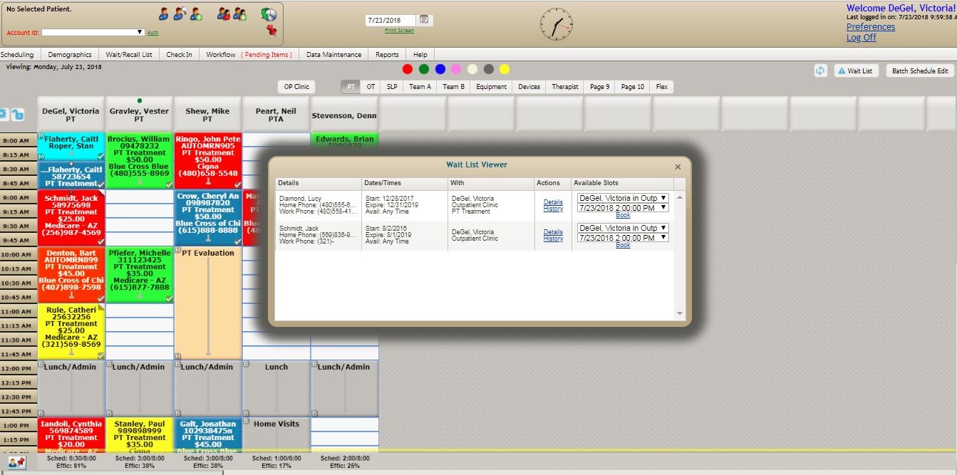The image size is (957, 475).
Task: Open the Demographics menu
Action: [x=70, y=55]
